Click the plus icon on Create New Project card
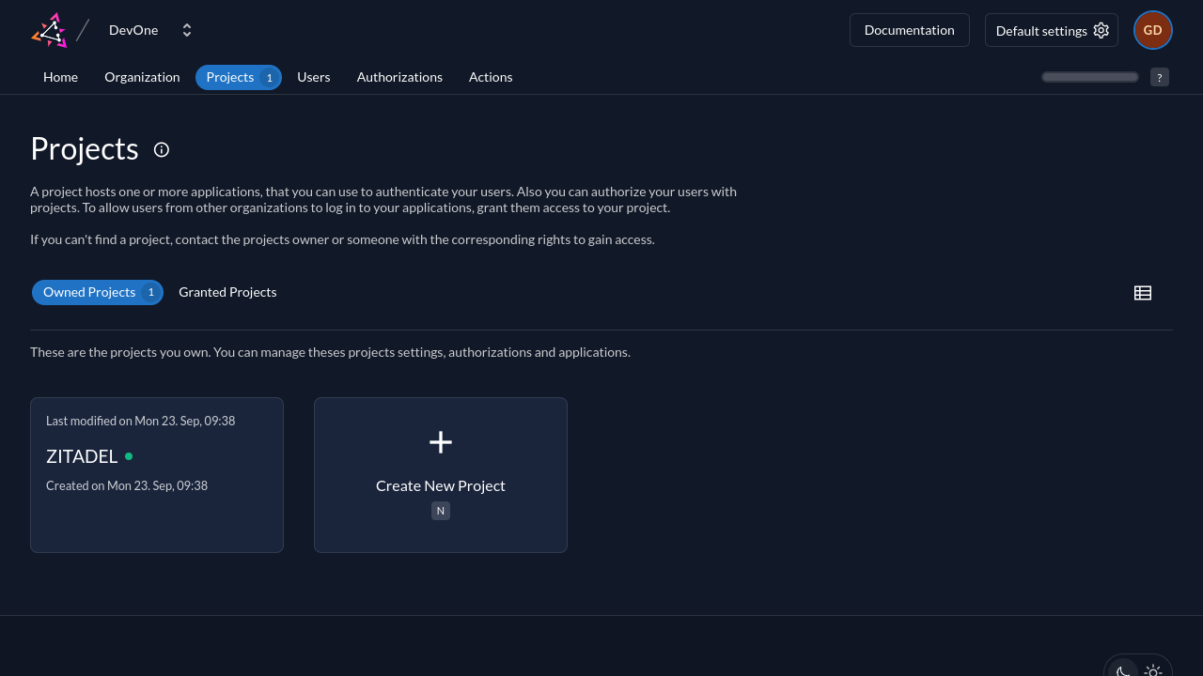 (440, 441)
